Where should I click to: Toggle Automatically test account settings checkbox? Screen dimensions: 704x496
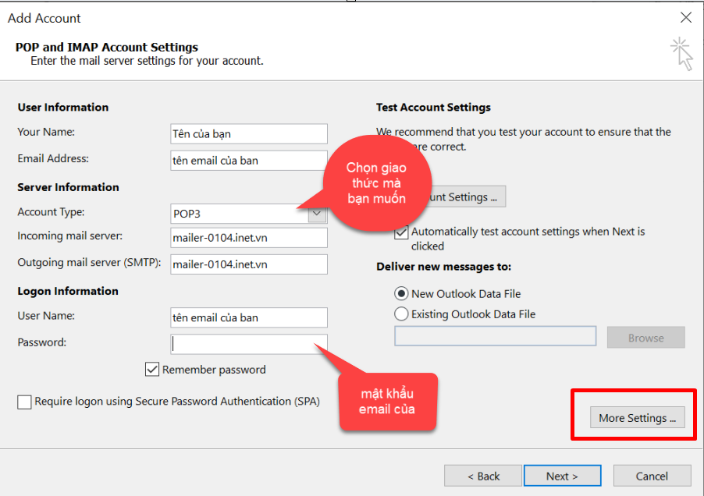[401, 232]
